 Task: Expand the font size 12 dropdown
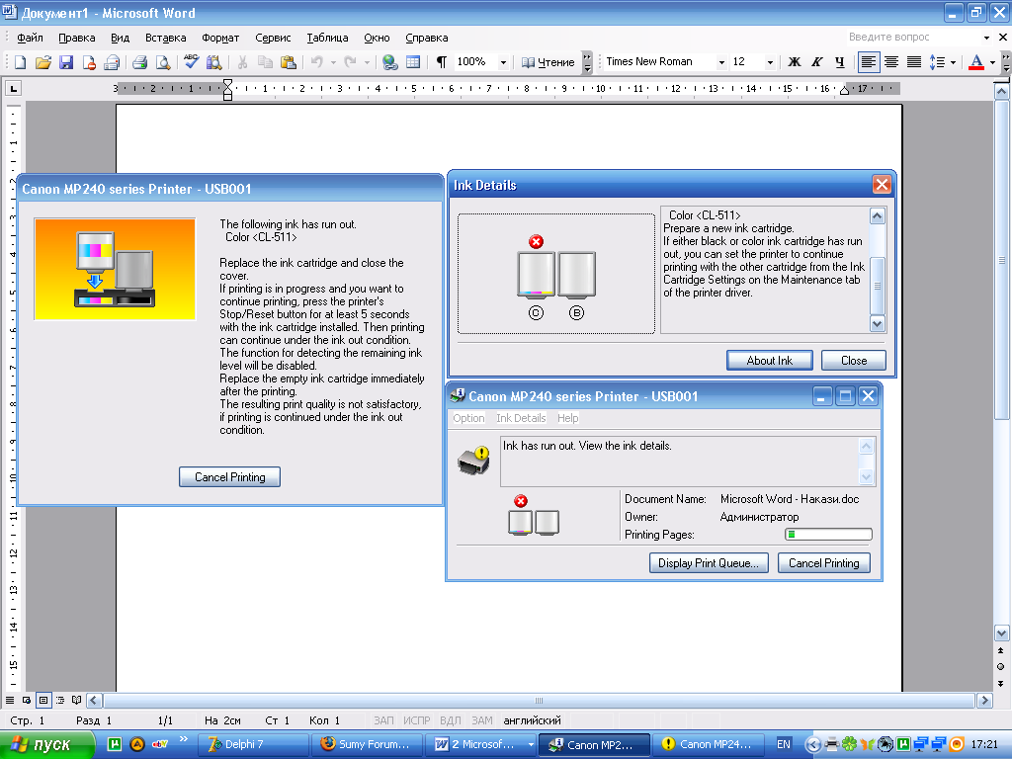770,62
